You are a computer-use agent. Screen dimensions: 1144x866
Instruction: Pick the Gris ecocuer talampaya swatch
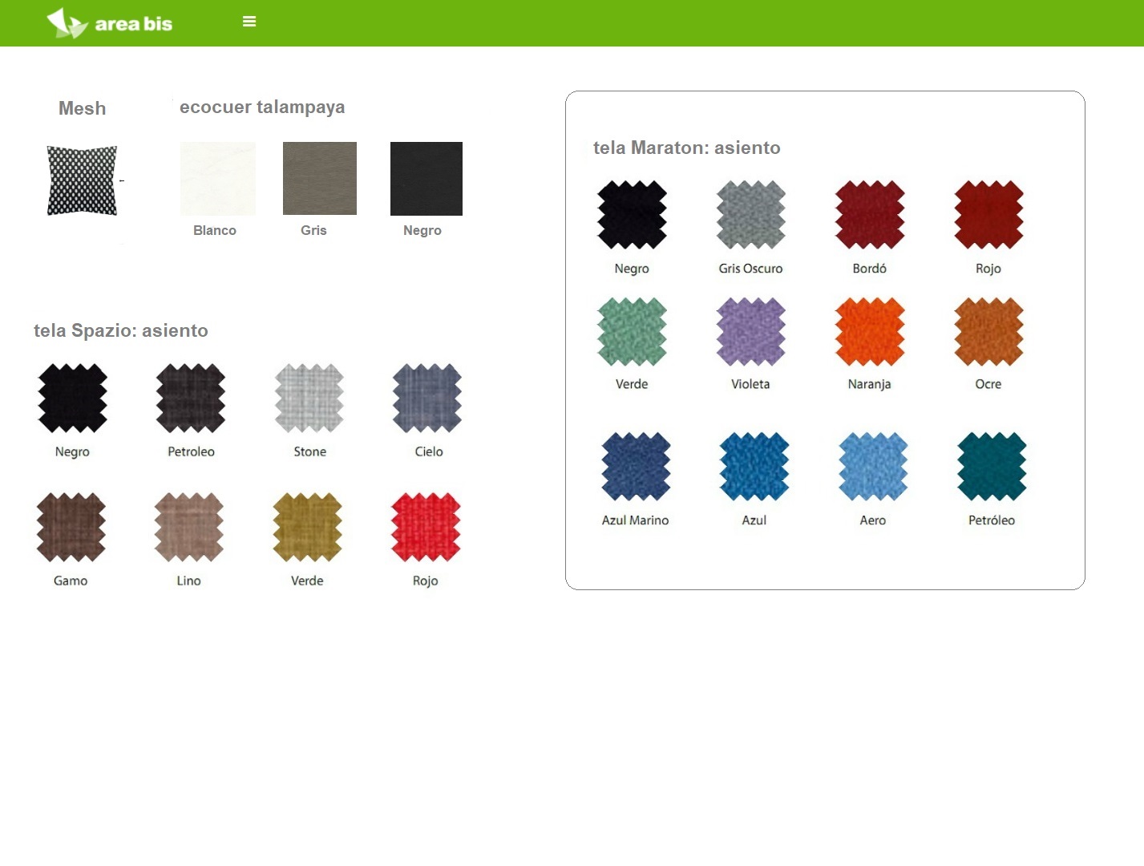320,179
